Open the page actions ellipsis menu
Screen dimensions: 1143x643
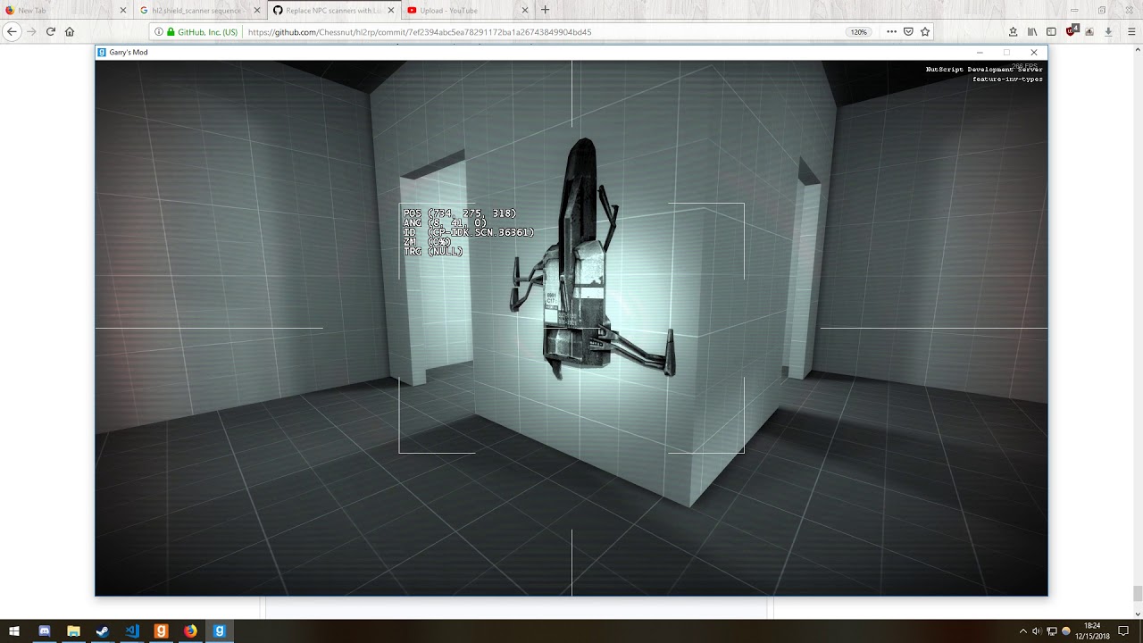891,32
